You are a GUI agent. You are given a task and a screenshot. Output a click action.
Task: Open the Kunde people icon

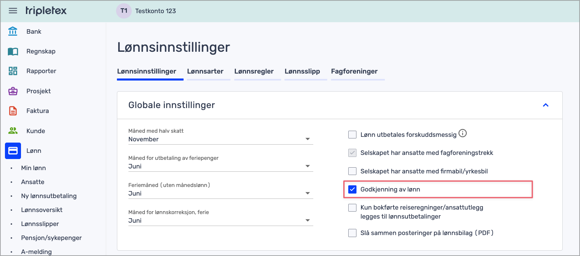(13, 131)
